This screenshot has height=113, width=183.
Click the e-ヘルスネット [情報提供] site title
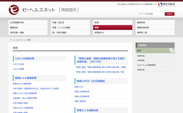pyautogui.click(x=51, y=10)
